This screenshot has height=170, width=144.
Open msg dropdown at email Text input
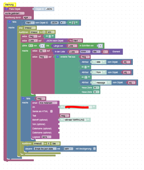point(64,116)
